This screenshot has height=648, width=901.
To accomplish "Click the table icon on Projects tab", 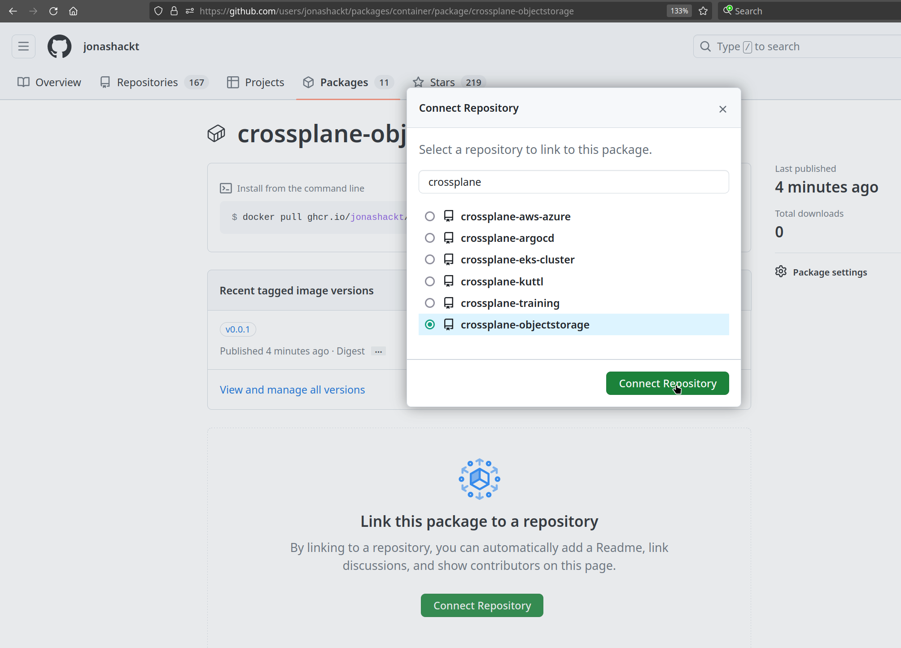I will (233, 82).
